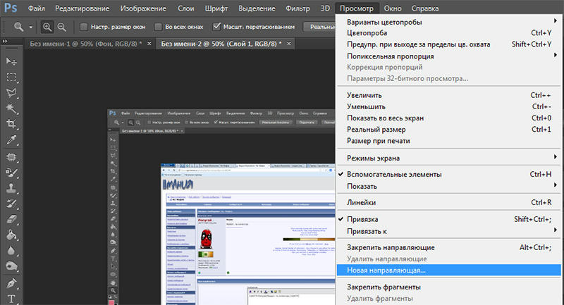Select the Blur tool
This screenshot has width=564, height=305.
pos(11,250)
